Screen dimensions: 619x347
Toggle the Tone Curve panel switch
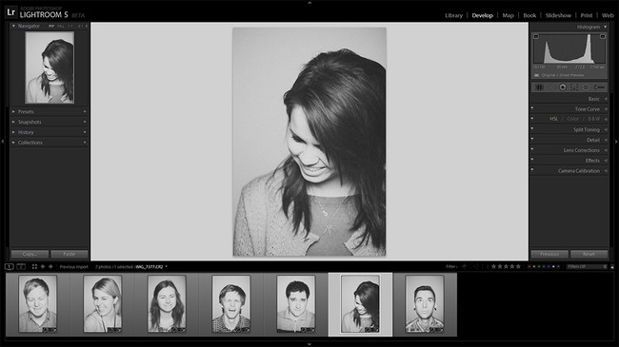point(532,108)
